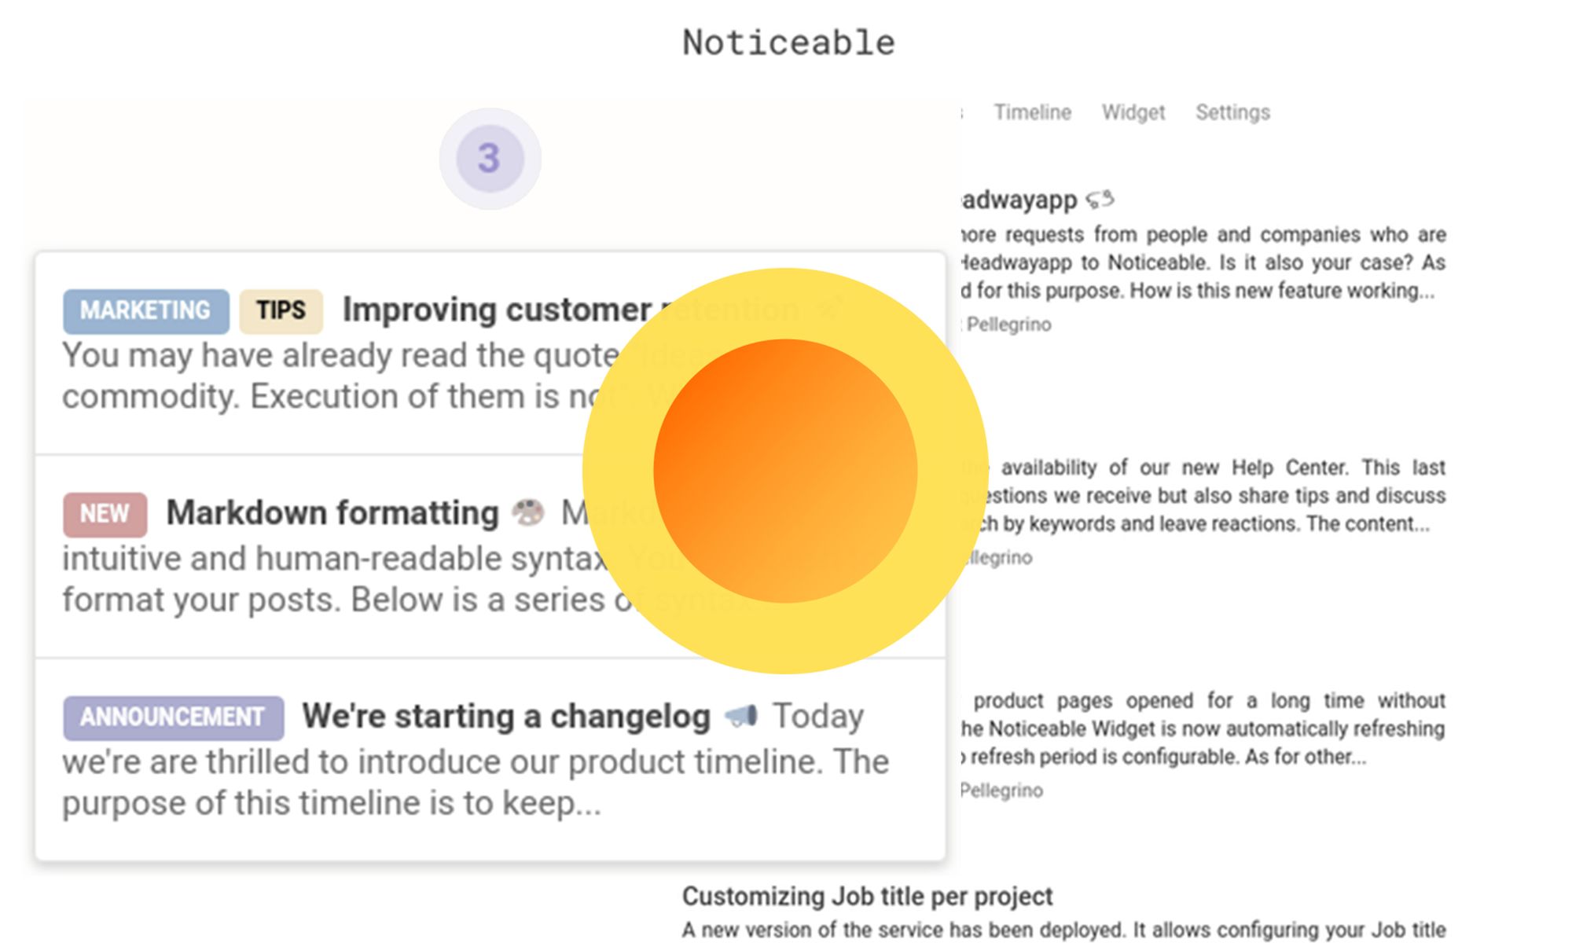Select the MARKETING label tag

point(146,310)
